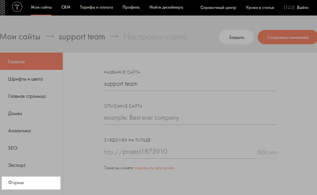Open the Домен settings tab
This screenshot has height=195, width=317.
tap(15, 114)
